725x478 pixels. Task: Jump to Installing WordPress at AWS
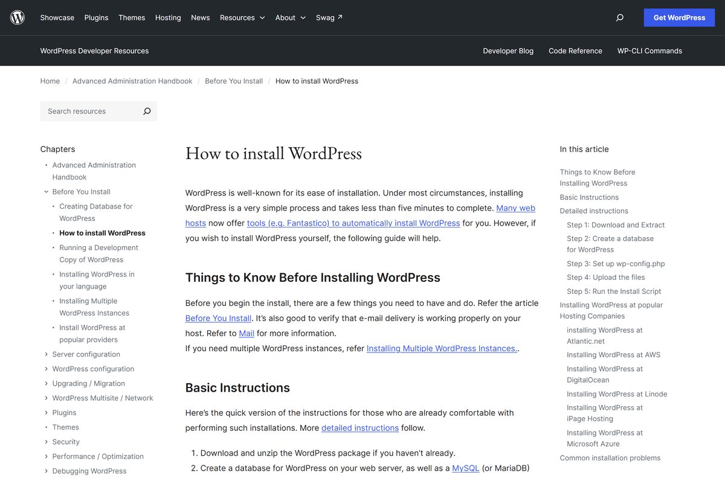[614, 355]
